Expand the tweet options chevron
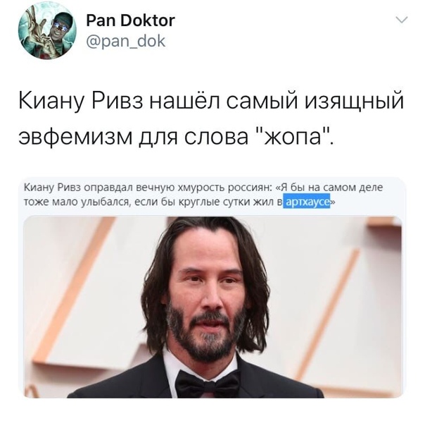The height and width of the screenshot is (421, 425). (402, 20)
